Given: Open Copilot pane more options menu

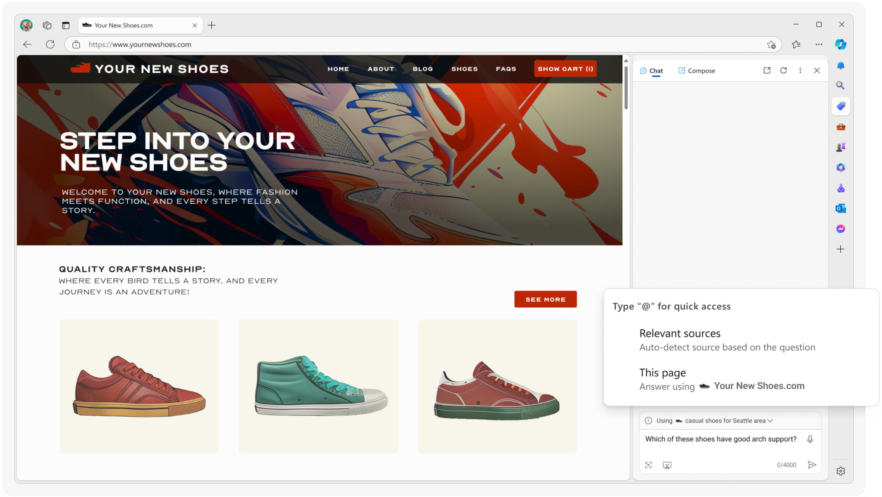Looking at the screenshot, I should point(800,70).
